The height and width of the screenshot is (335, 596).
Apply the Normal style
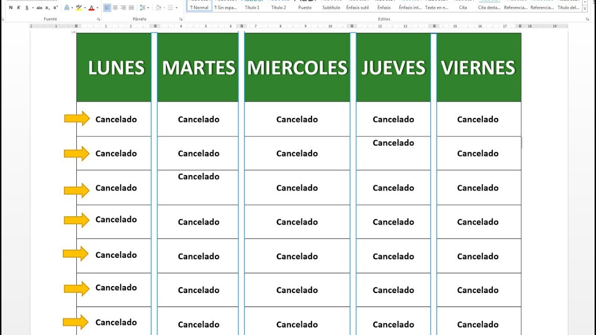click(x=199, y=6)
